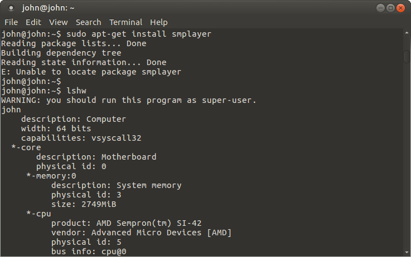Image resolution: width=411 pixels, height=257 pixels.
Task: Click the scrollbar down arrow
Action: (407, 253)
